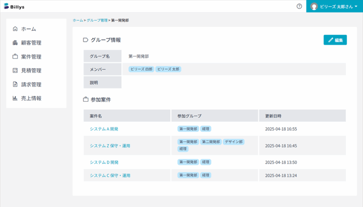The image size is (363, 207).
Task: Open the システム C 保守・運用 project link
Action: click(110, 175)
